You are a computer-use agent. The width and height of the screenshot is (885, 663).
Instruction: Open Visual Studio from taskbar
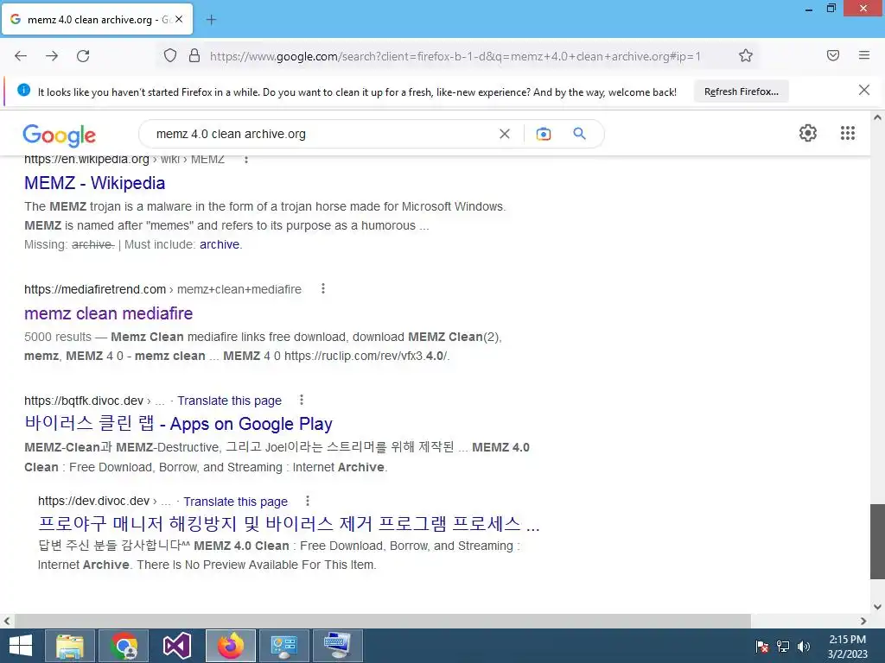[177, 646]
